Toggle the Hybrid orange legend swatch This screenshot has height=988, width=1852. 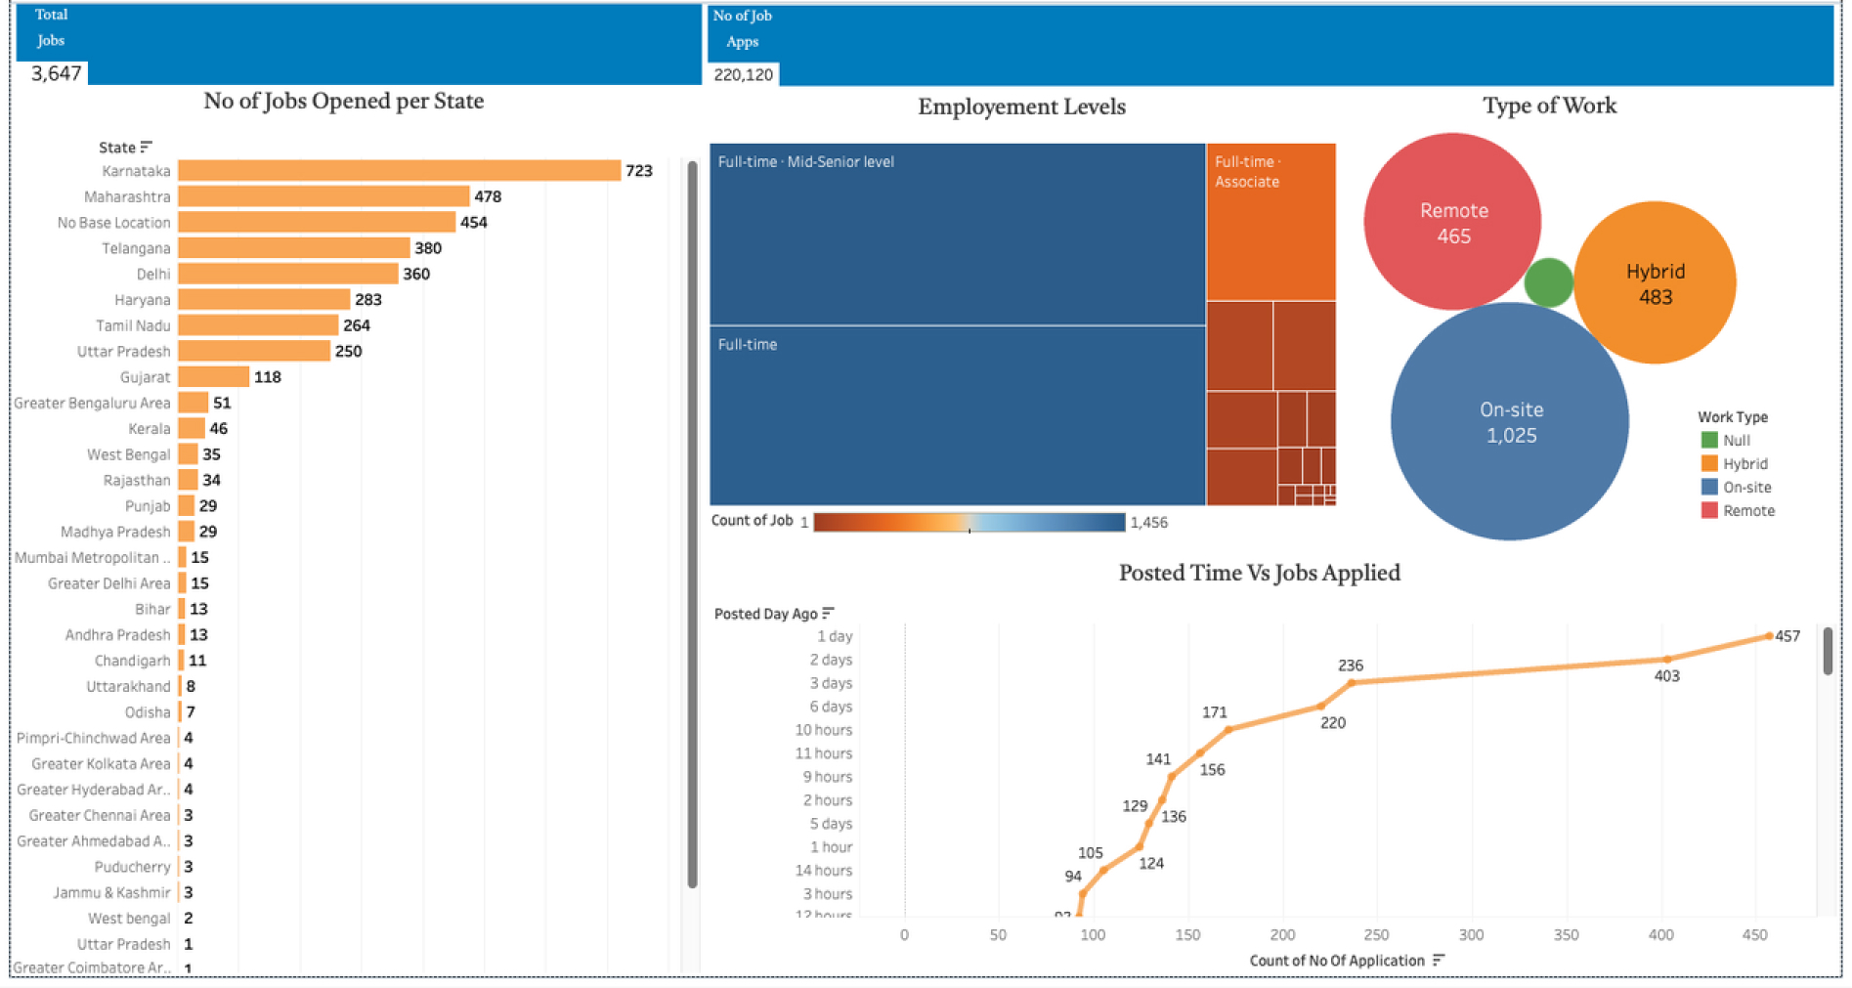tap(1709, 464)
